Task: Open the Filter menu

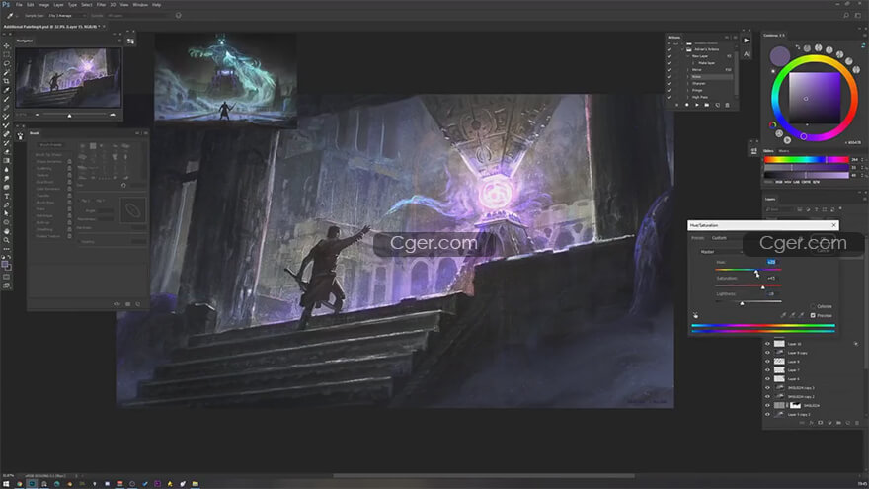Action: [x=101, y=4]
